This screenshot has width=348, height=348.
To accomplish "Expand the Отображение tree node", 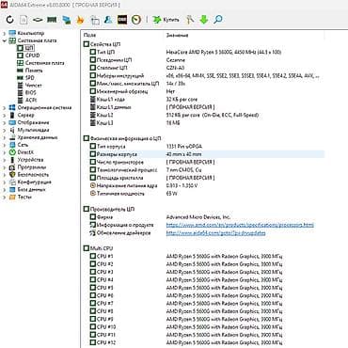I will click(x=4, y=122).
